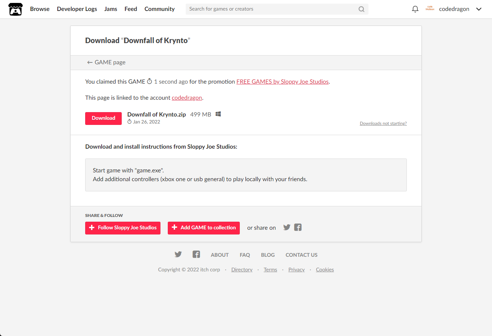Share on Facebook icon beside share text
The width and height of the screenshot is (492, 336).
(x=298, y=228)
